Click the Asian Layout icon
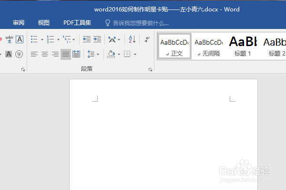 112,39
